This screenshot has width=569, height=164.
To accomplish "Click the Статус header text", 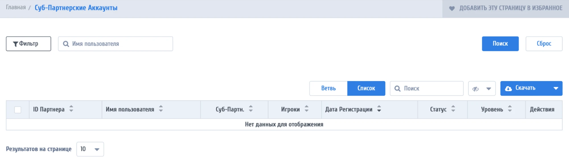I will tap(438, 109).
